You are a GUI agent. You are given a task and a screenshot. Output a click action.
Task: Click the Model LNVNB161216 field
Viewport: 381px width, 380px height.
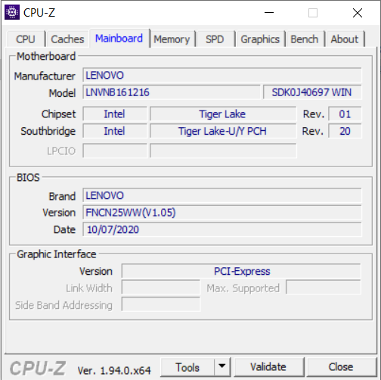(172, 92)
